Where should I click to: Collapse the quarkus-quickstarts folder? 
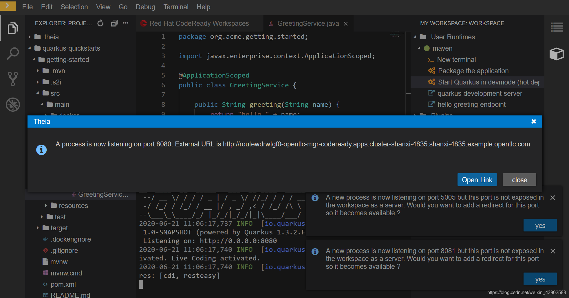click(x=30, y=48)
